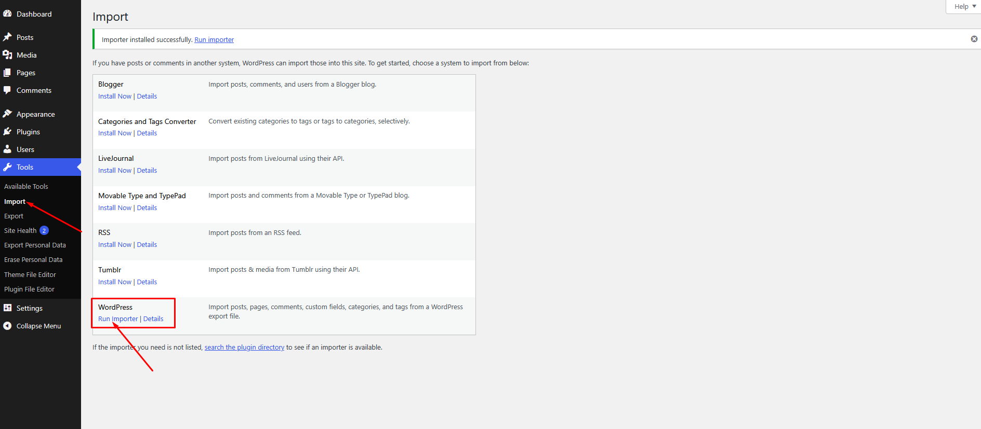This screenshot has height=429, width=981.
Task: Dismiss the importer installed notice
Action: tap(974, 39)
